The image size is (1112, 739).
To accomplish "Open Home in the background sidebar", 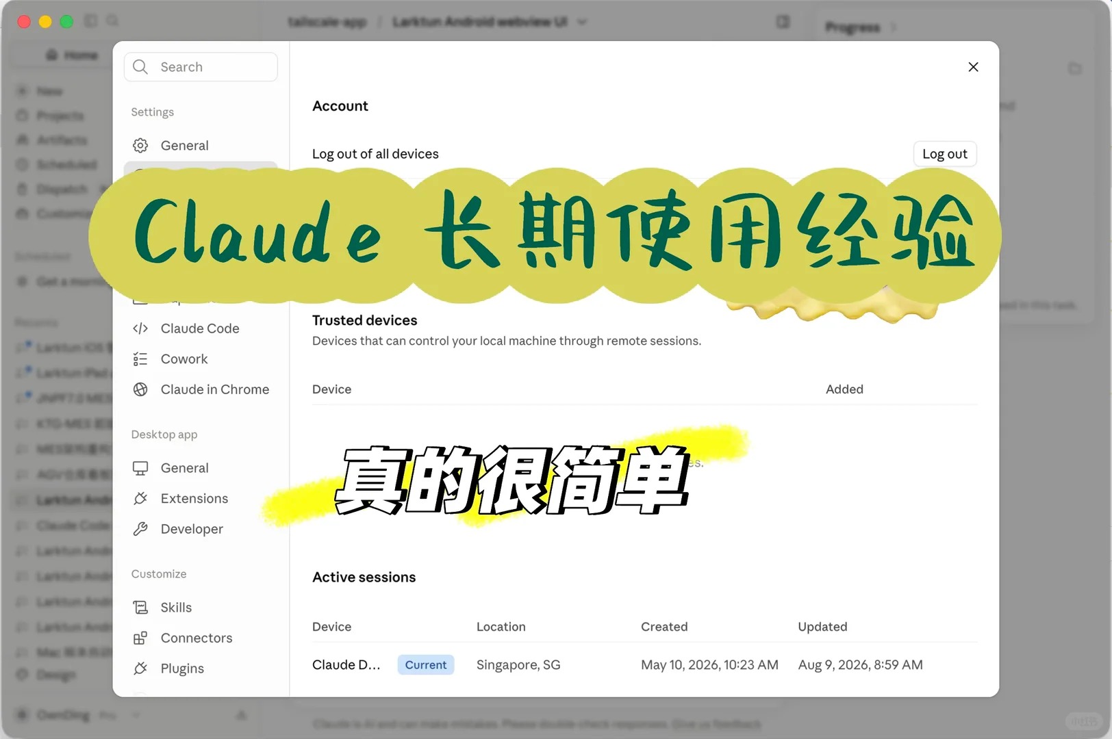I will click(x=73, y=55).
